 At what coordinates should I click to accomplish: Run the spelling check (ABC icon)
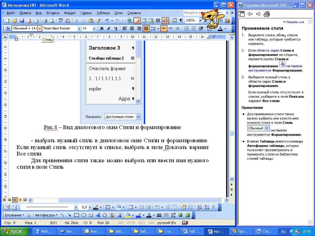(x=61, y=21)
